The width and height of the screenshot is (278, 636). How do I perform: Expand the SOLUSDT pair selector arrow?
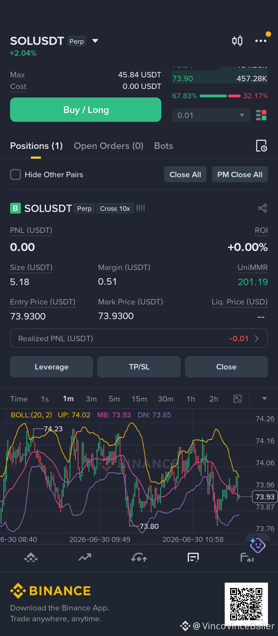click(x=95, y=41)
